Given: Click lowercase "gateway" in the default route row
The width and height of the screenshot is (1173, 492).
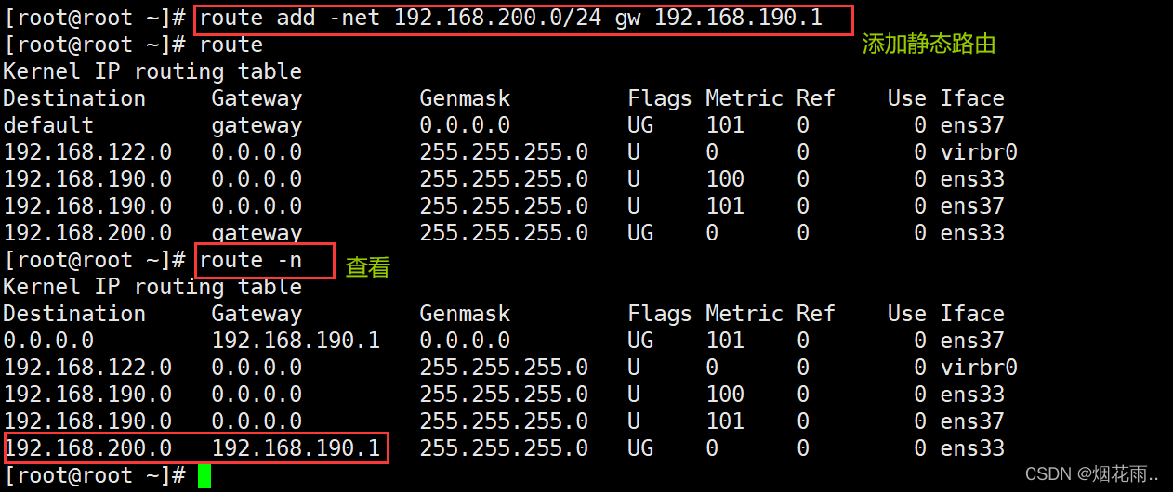Looking at the screenshot, I should (257, 125).
